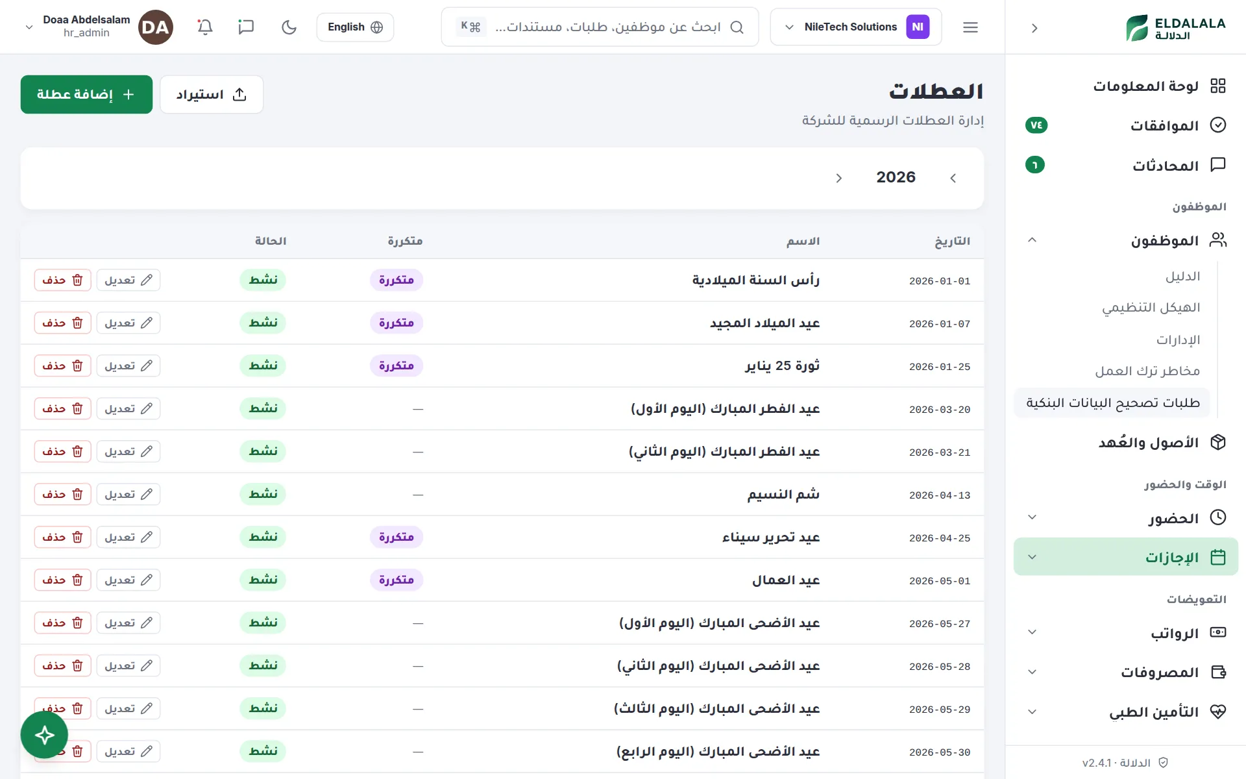
Task: Click the DA user avatar
Action: [x=156, y=27]
